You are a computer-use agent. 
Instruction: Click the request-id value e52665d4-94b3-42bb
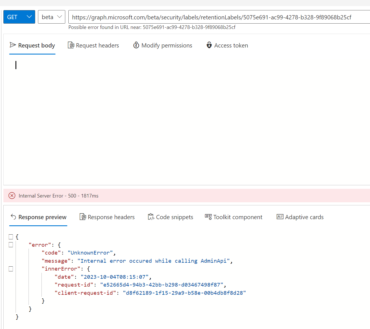(x=162, y=285)
